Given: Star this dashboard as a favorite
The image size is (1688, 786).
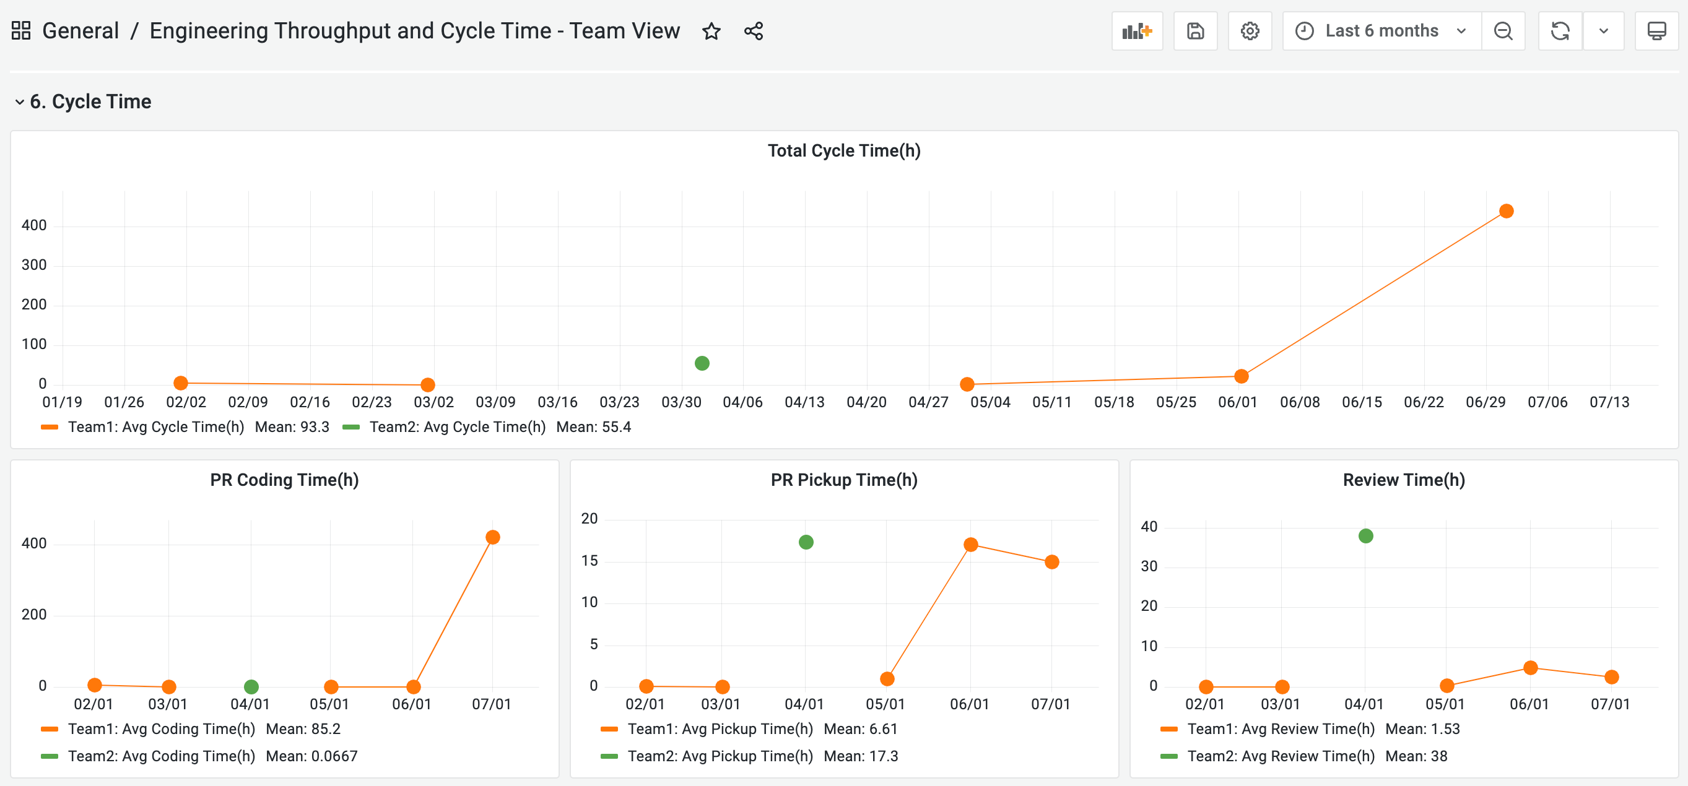Looking at the screenshot, I should point(711,31).
